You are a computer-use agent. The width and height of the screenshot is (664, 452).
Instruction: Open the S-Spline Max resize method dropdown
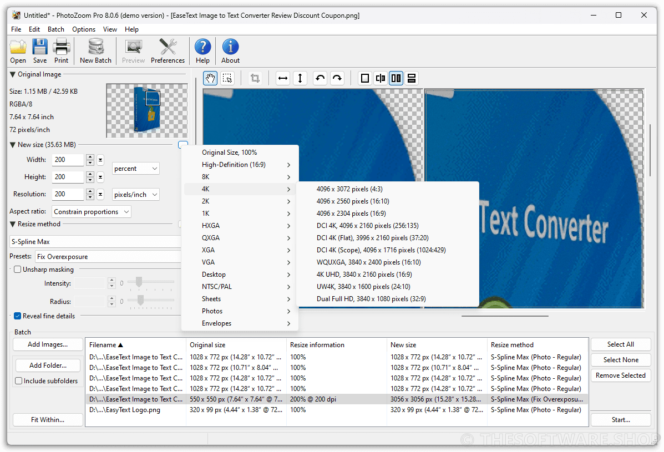(96, 242)
